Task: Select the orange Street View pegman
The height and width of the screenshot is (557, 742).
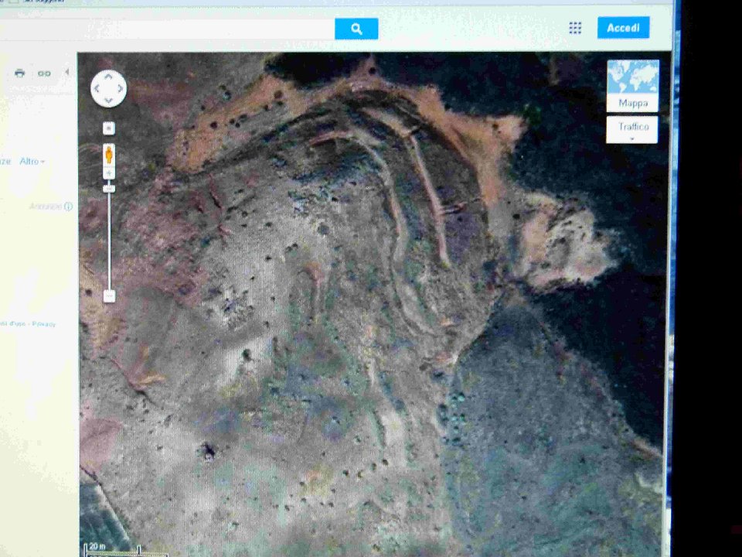Action: pos(109,155)
